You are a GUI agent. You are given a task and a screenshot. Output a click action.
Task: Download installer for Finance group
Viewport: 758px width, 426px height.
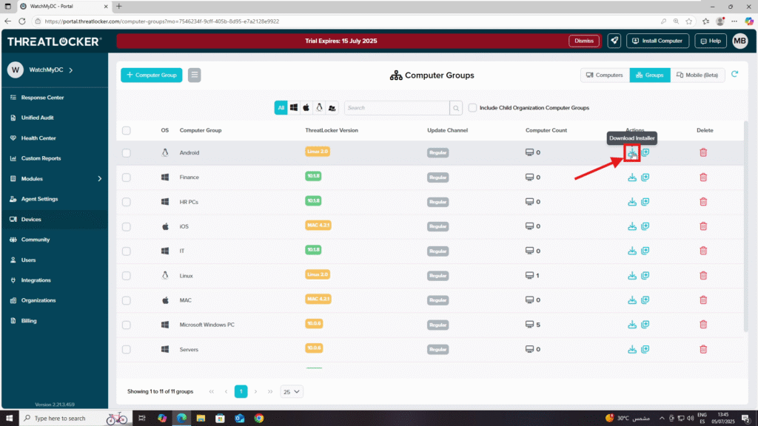(x=632, y=177)
